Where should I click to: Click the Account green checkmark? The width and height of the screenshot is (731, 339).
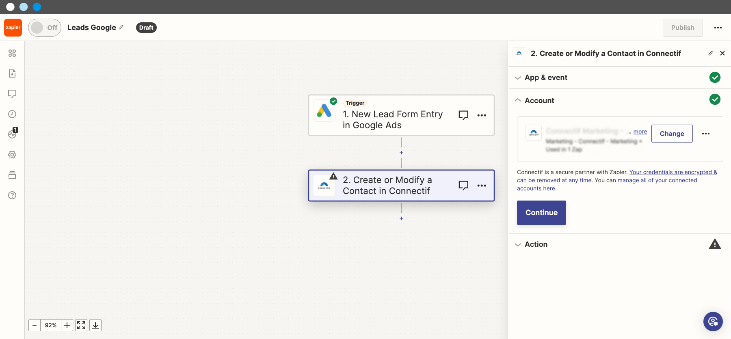715,99
